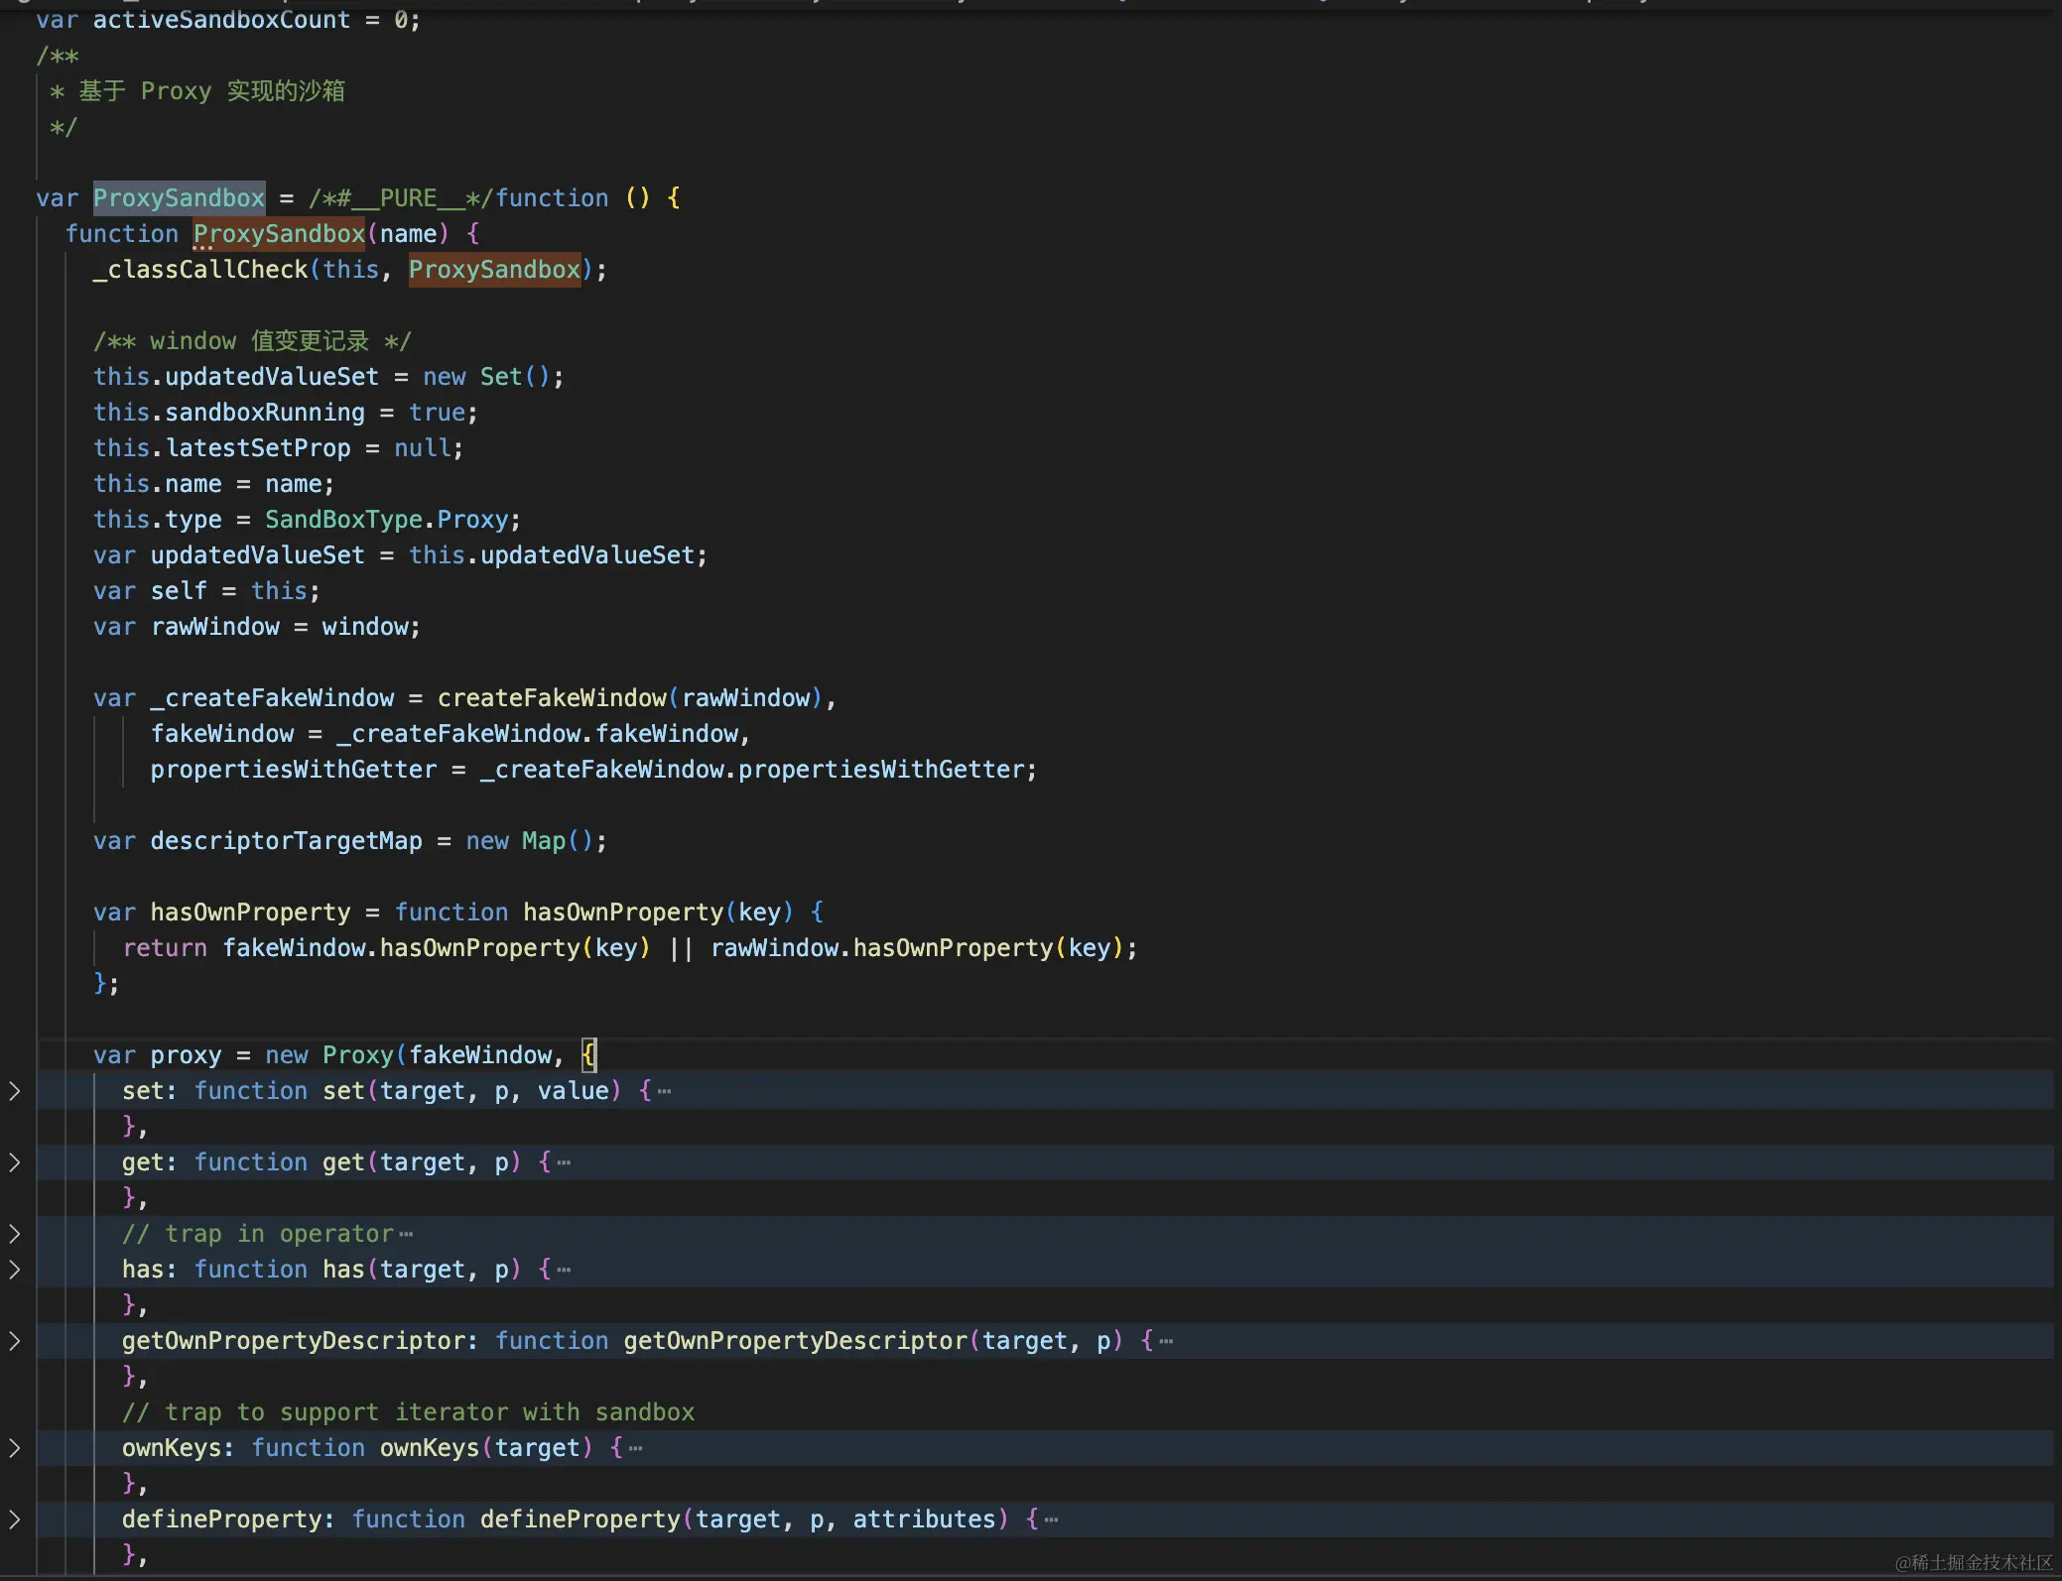The width and height of the screenshot is (2062, 1581).
Task: Click ProxySandbox inside _classCallCheck call
Action: click(494, 270)
